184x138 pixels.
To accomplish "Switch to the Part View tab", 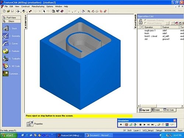I will click(11, 18).
